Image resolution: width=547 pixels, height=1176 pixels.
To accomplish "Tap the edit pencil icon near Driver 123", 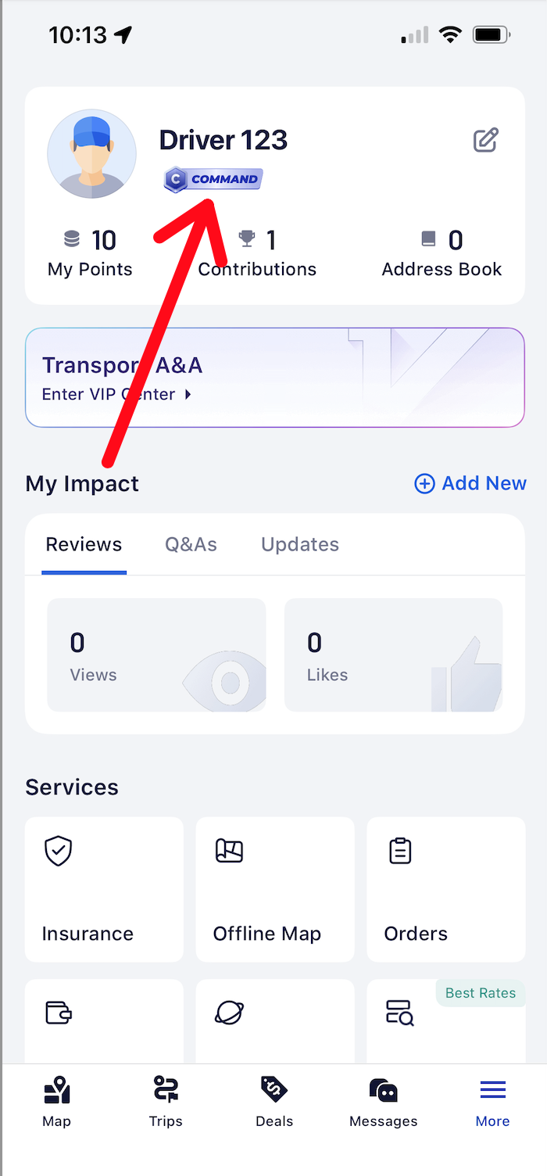I will 487,140.
